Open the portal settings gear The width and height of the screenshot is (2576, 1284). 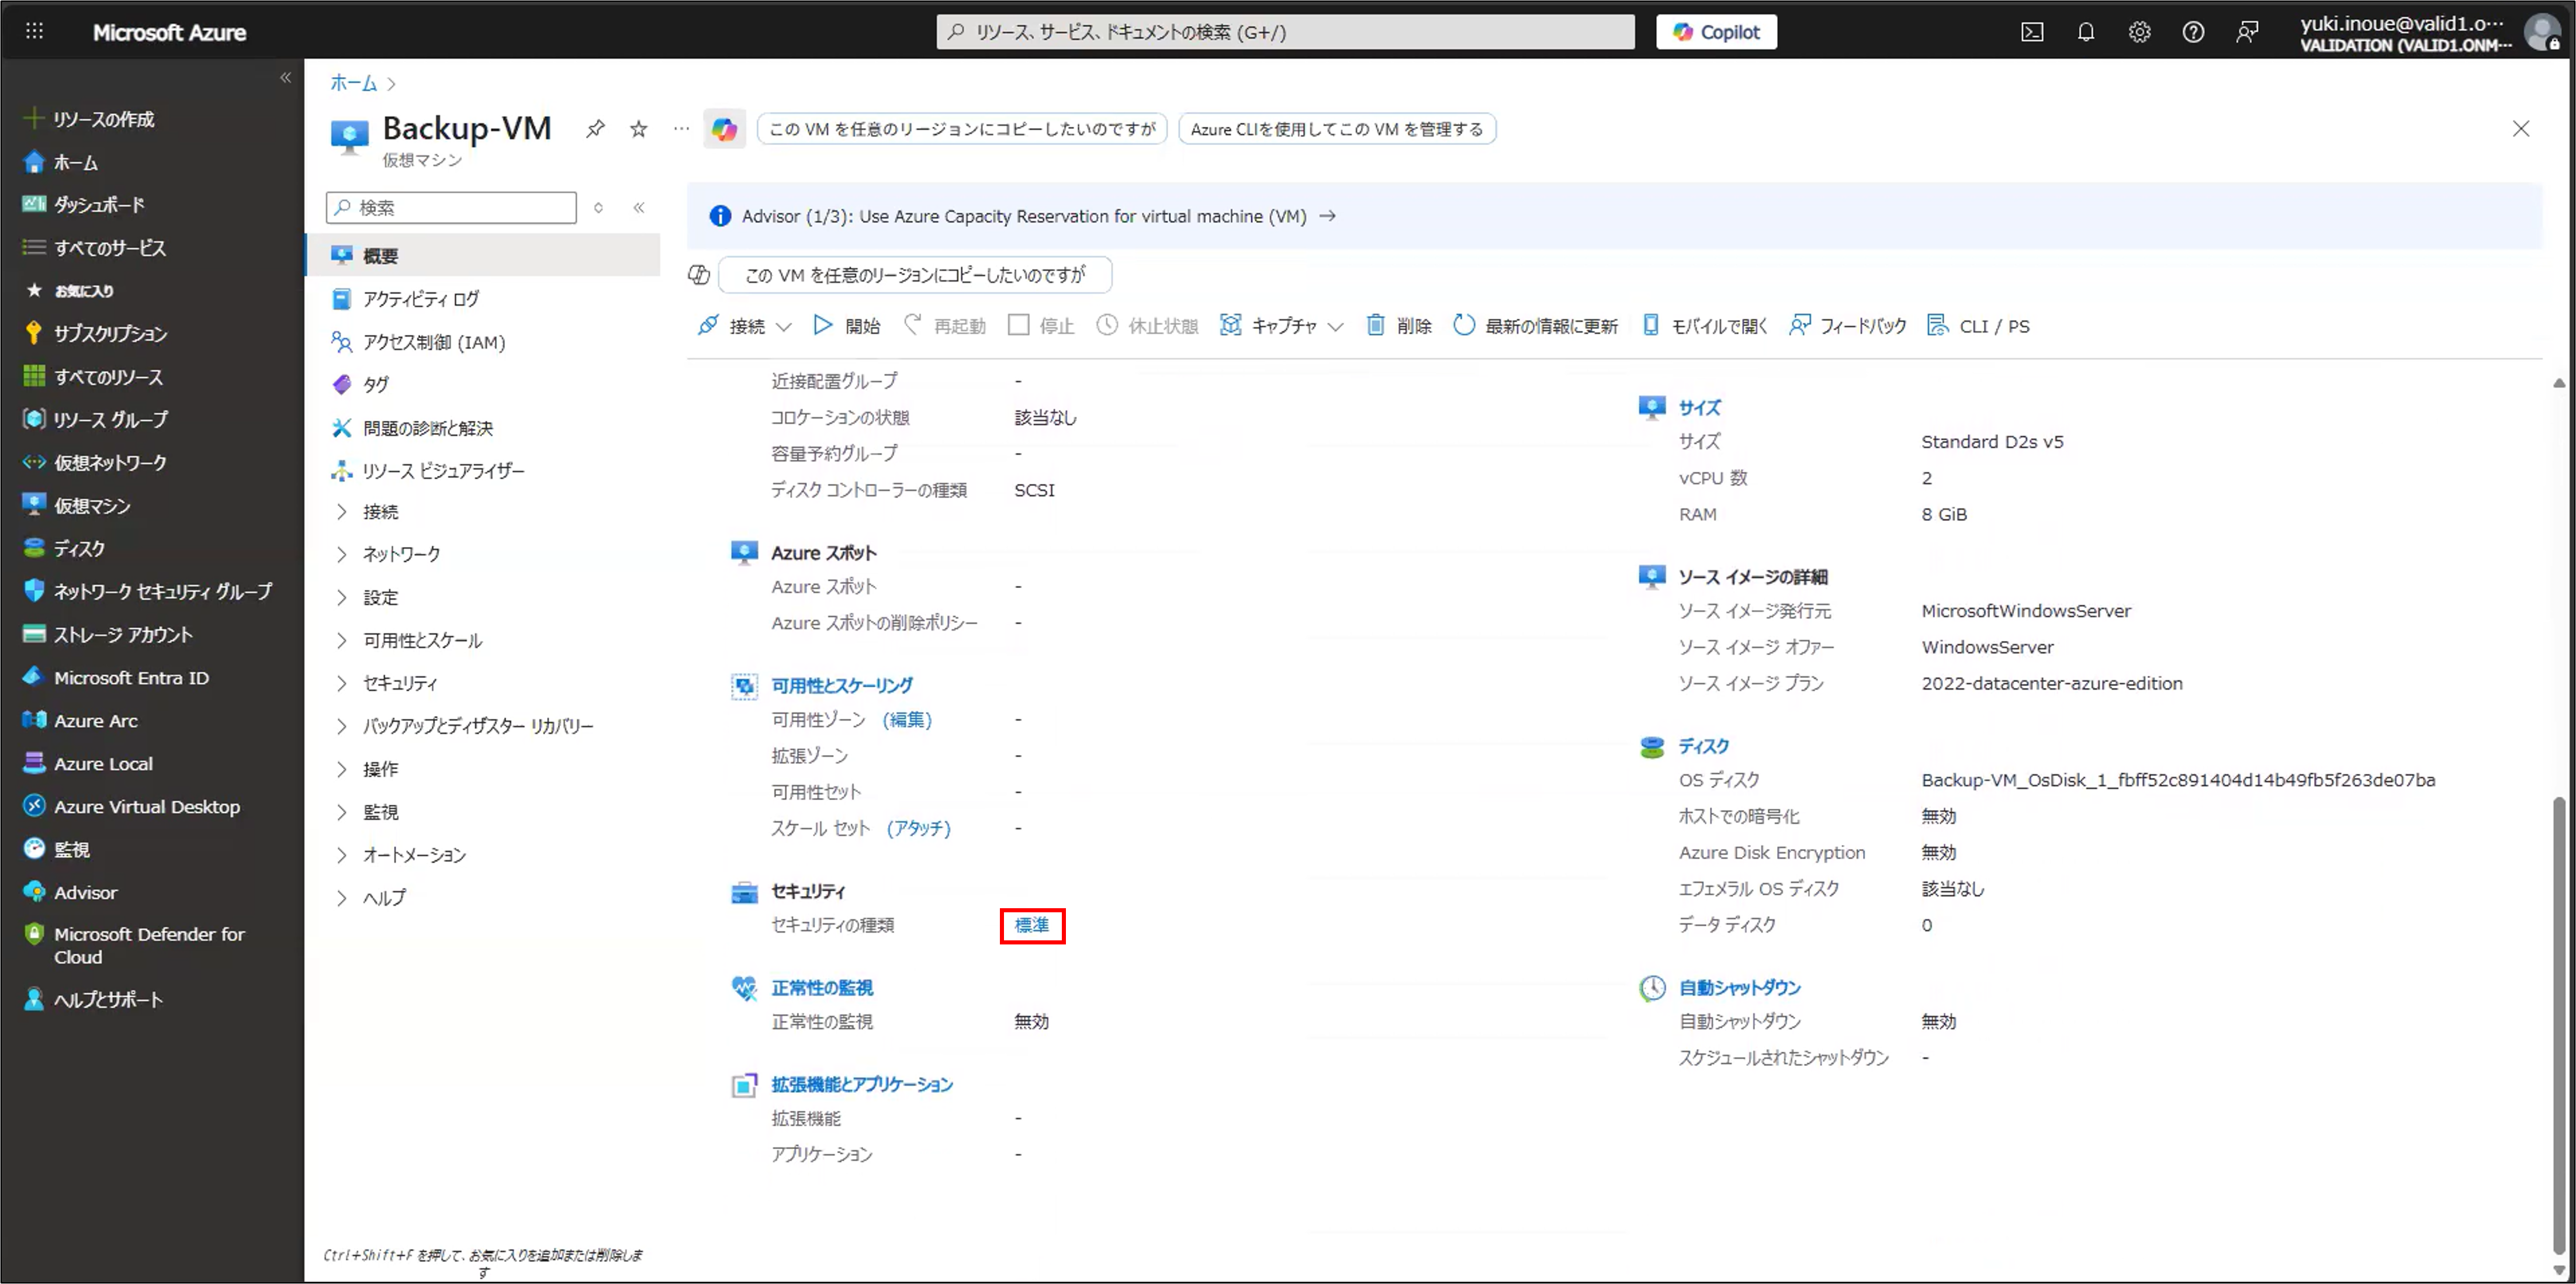pos(2139,32)
